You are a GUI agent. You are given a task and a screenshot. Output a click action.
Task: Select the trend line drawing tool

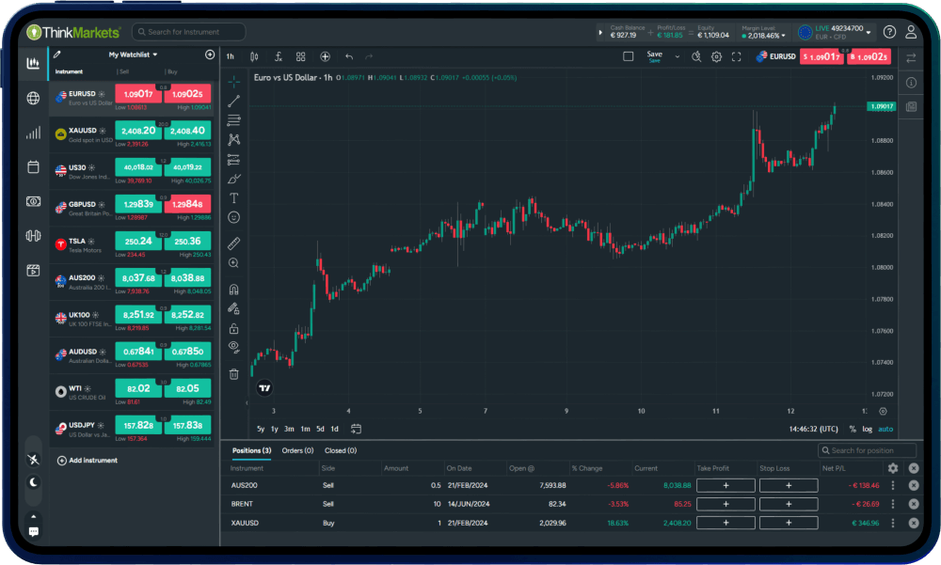233,101
